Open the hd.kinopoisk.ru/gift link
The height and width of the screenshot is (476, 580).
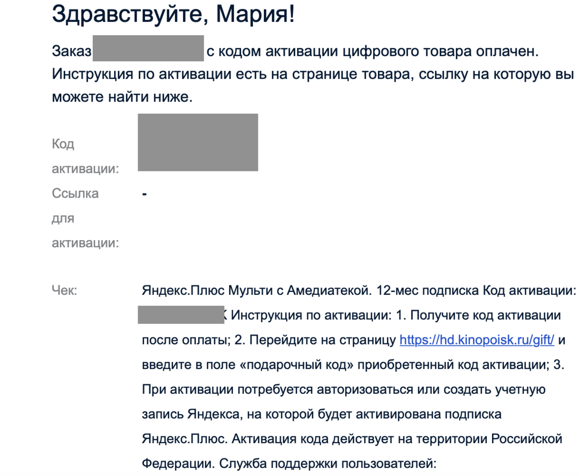(477, 340)
